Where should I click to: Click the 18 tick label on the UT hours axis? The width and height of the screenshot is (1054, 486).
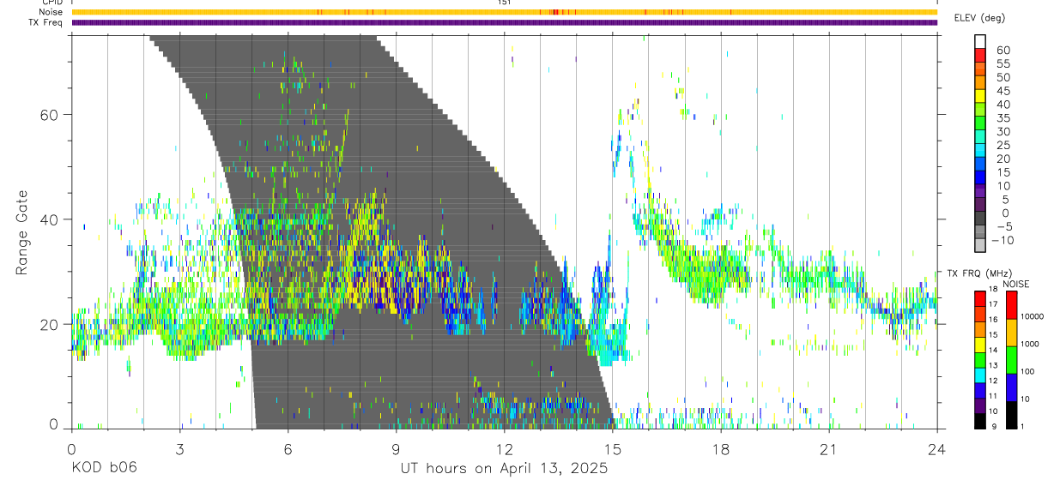[720, 448]
